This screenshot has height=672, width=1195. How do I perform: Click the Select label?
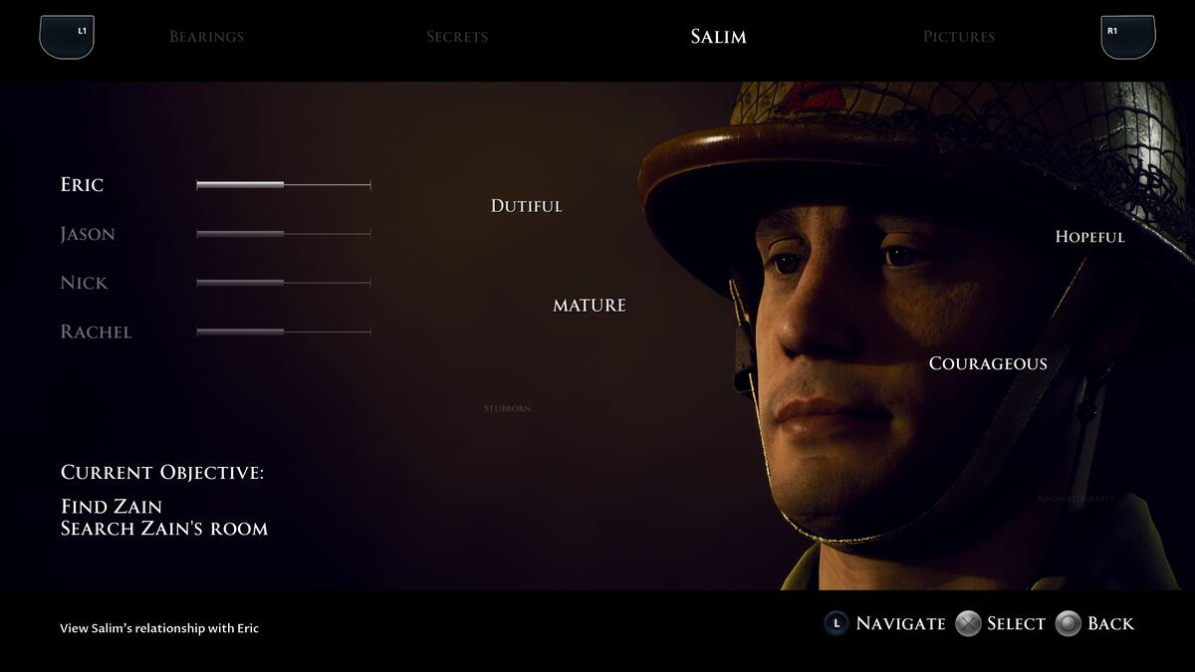click(x=1016, y=624)
